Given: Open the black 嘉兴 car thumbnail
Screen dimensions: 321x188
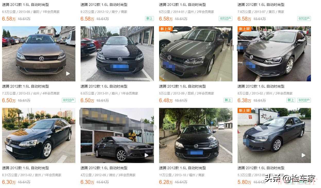Looking at the screenshot, I should [x=117, y=54].
